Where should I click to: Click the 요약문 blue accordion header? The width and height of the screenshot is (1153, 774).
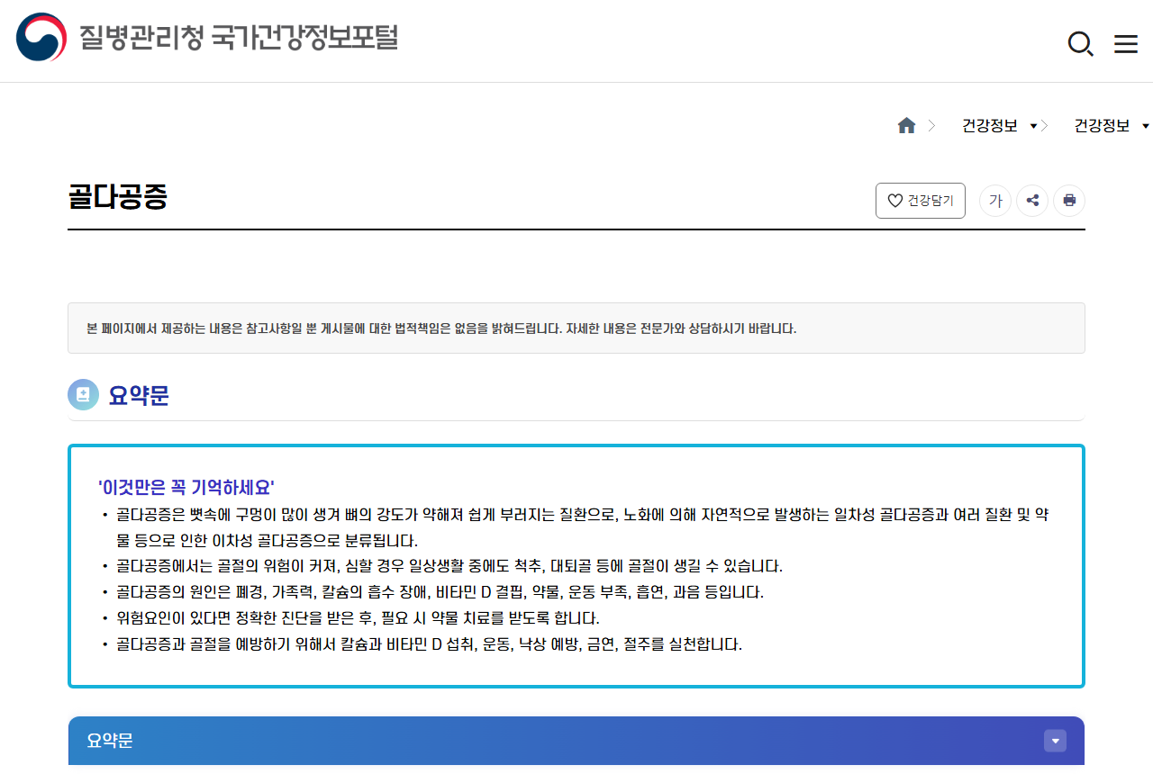click(x=576, y=741)
